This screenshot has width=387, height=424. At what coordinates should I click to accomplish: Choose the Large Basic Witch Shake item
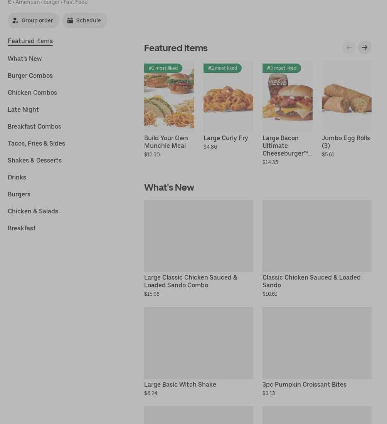tap(180, 384)
